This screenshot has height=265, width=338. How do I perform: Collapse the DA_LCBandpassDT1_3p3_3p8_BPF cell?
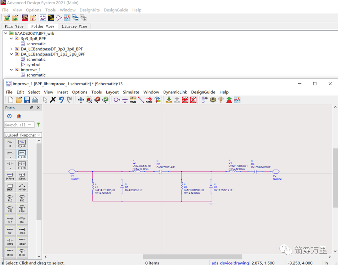tap(12, 54)
